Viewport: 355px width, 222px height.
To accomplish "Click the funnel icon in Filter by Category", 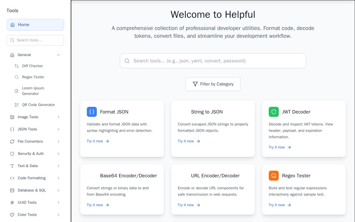I will coord(195,84).
